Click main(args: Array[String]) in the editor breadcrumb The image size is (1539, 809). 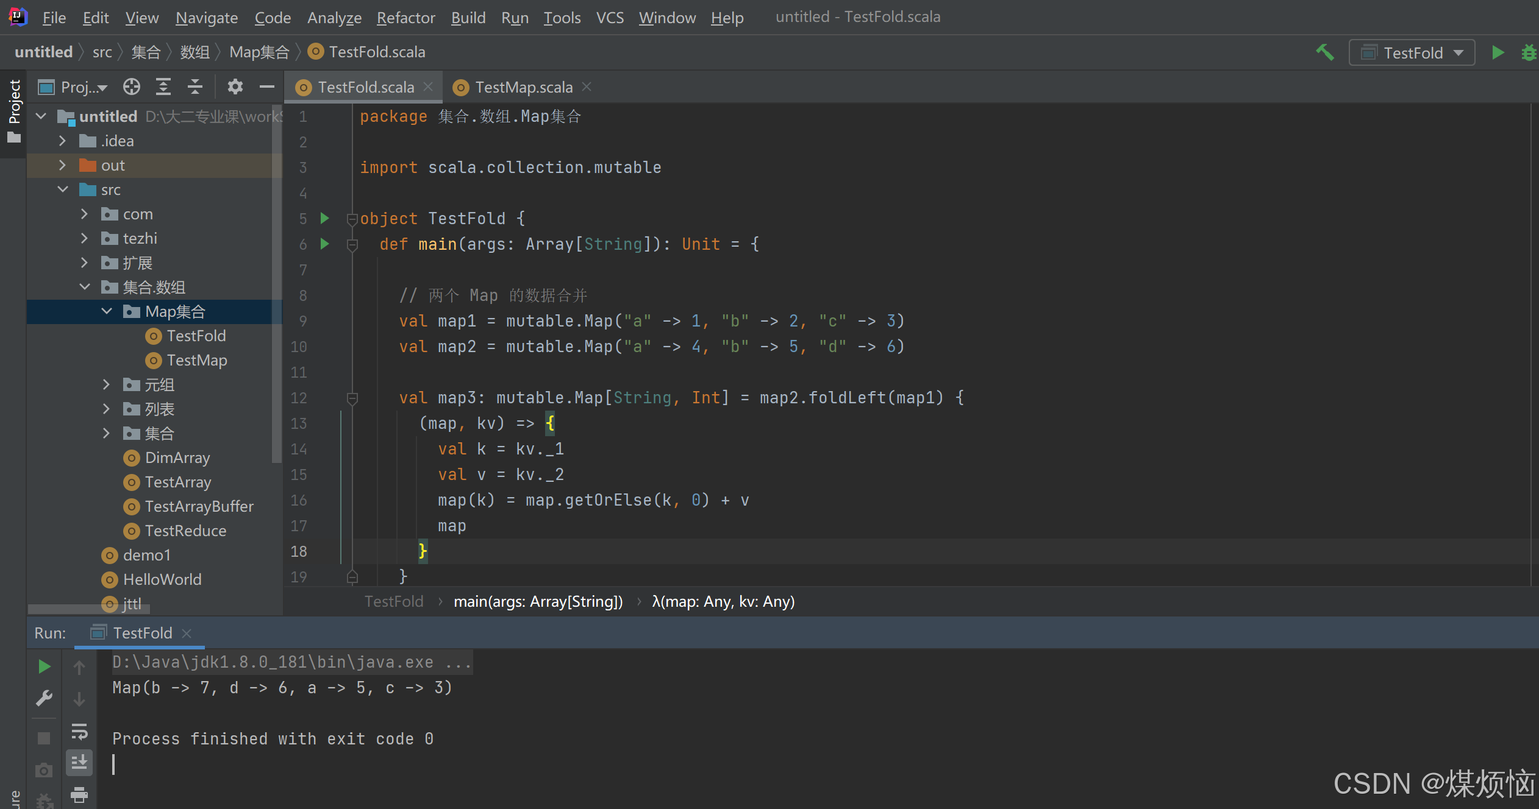[538, 602]
